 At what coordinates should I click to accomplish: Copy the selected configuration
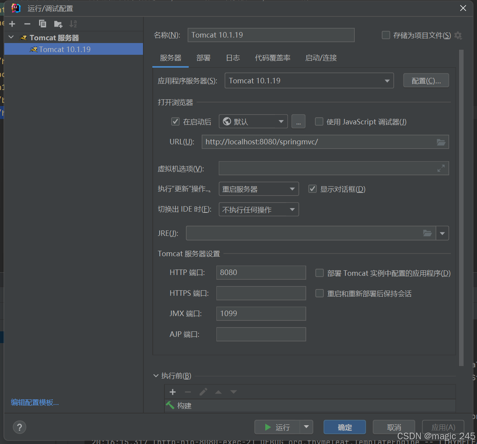coord(43,24)
